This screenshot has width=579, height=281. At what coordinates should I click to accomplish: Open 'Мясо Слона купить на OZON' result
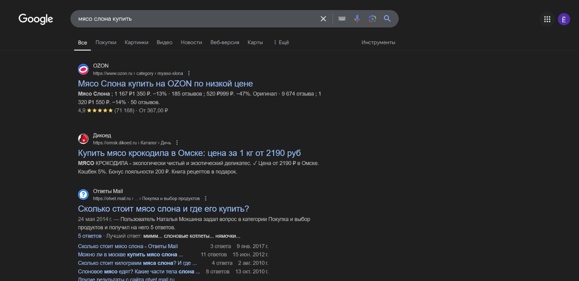coord(165,84)
